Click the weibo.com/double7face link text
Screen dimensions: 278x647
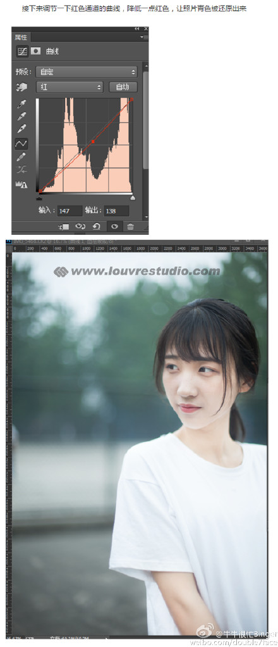(x=233, y=642)
